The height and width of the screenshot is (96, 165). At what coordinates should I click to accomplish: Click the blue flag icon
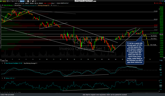click(x=162, y=1)
